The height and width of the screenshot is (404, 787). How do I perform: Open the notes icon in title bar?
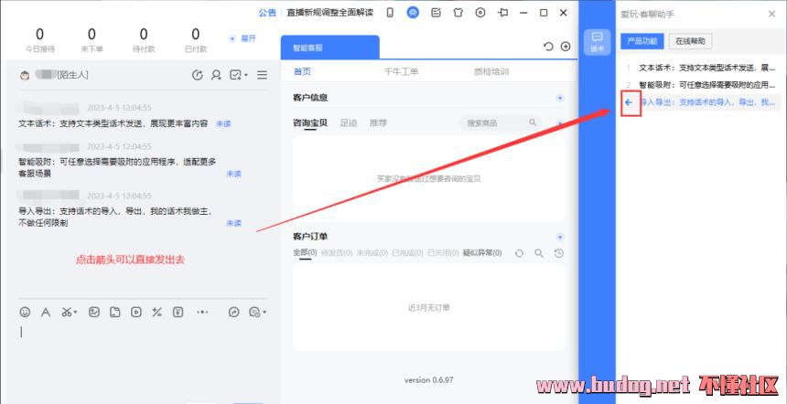click(437, 13)
